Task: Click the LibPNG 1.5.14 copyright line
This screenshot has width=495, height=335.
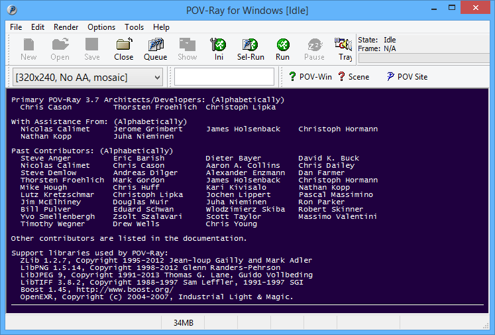Action: [150, 268]
